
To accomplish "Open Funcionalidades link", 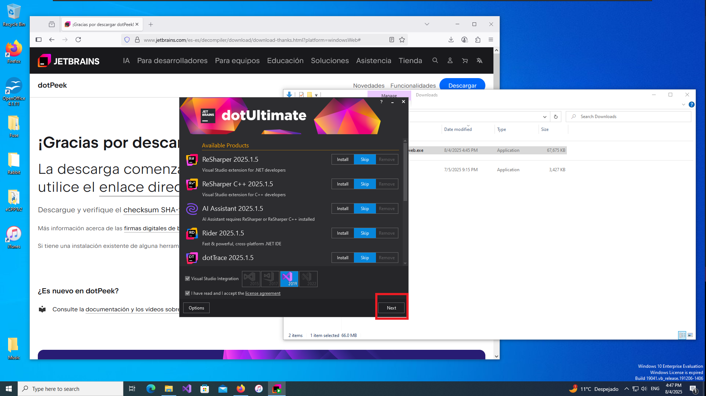I will [x=413, y=85].
